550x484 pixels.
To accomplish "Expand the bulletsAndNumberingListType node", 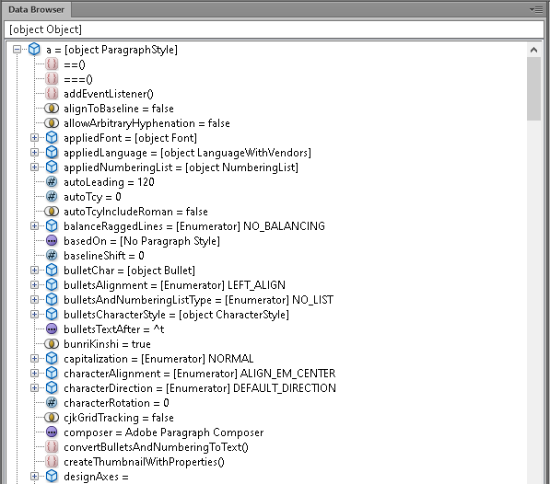I will point(34,299).
